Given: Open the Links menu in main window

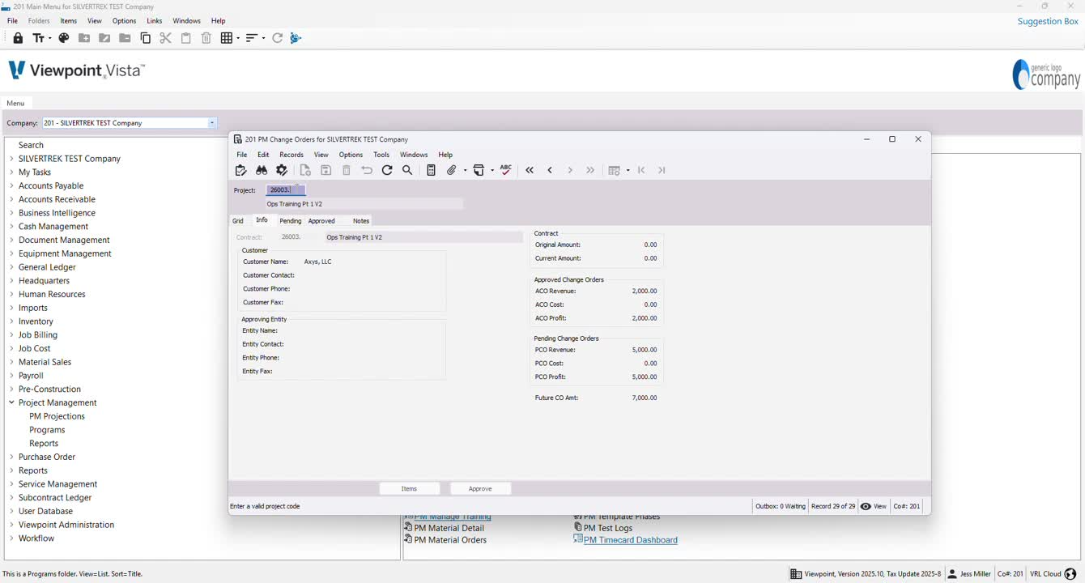Looking at the screenshot, I should [x=155, y=21].
